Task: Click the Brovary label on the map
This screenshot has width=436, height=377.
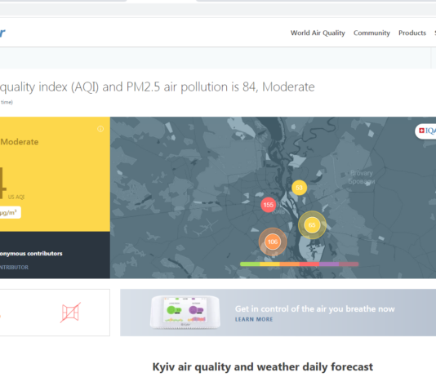Action: click(x=361, y=177)
